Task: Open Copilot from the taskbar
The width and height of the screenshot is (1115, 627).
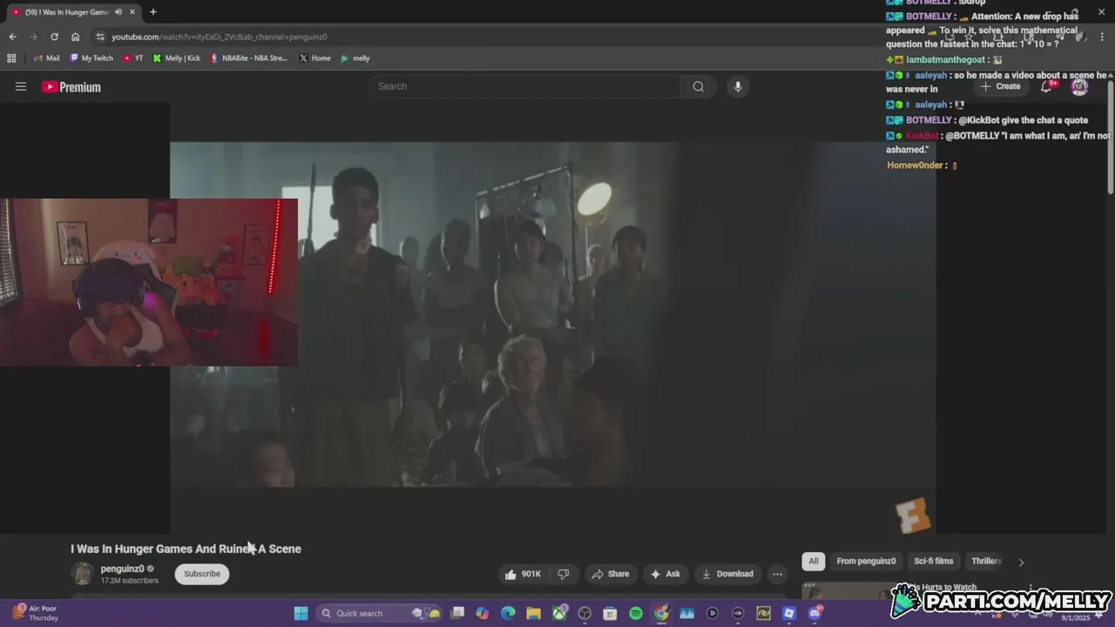Action: click(483, 613)
